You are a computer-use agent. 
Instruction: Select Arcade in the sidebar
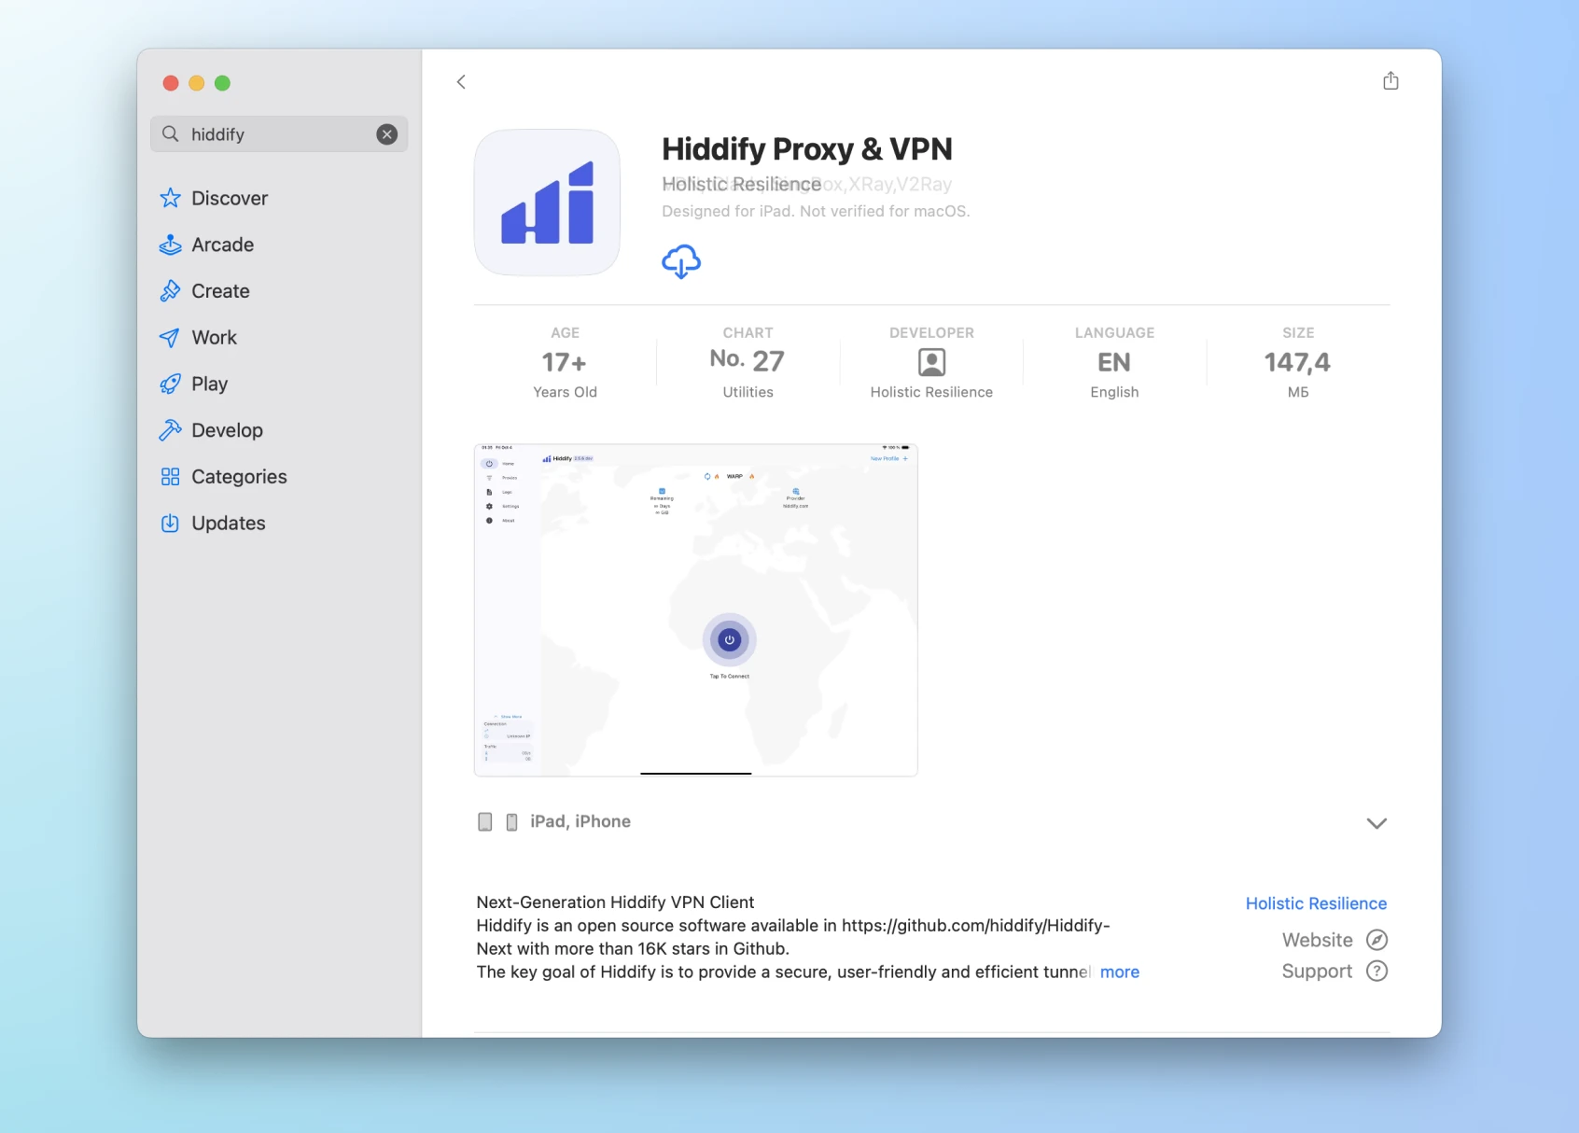coord(222,245)
